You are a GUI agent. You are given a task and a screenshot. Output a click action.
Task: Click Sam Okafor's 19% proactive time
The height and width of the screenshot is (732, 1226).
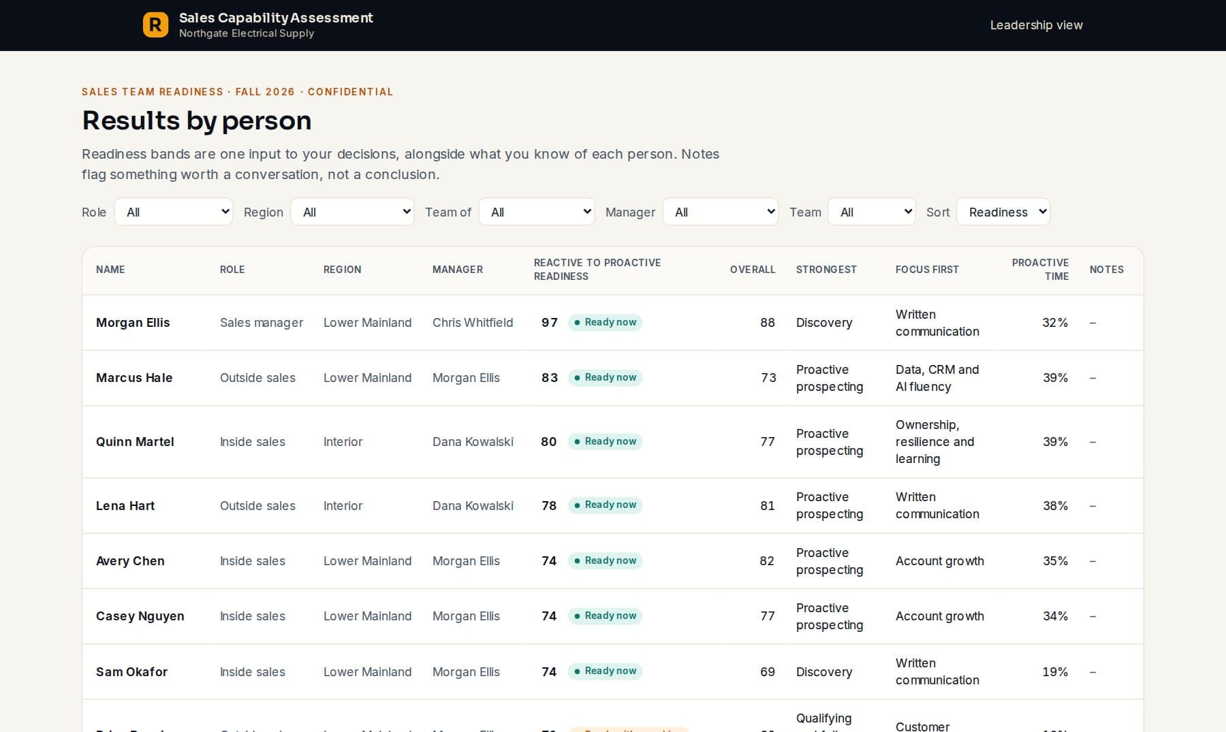click(1055, 672)
